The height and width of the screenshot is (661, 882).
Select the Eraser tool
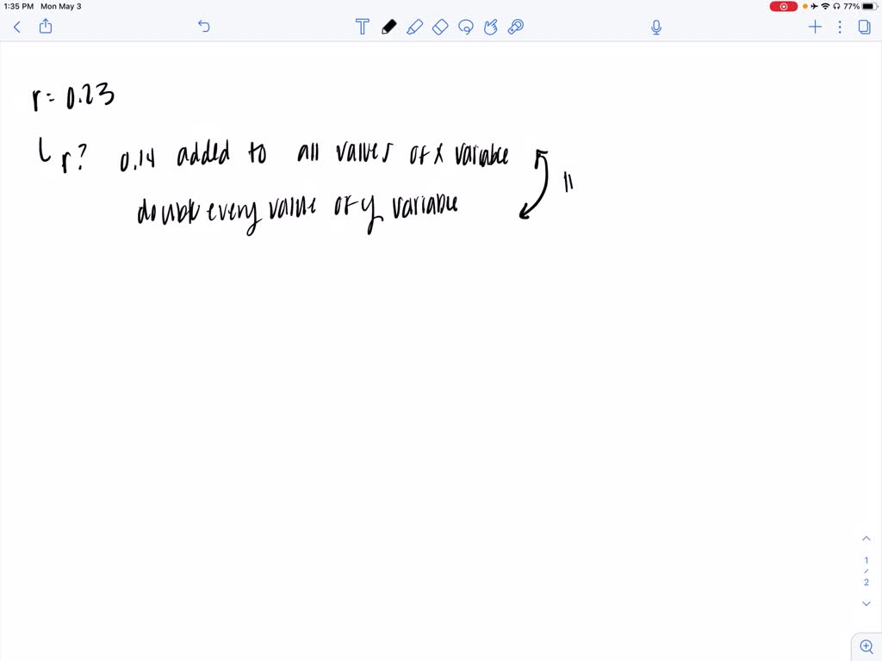click(x=440, y=27)
